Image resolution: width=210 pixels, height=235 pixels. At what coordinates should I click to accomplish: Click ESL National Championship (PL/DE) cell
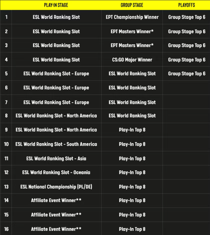(x=56, y=187)
